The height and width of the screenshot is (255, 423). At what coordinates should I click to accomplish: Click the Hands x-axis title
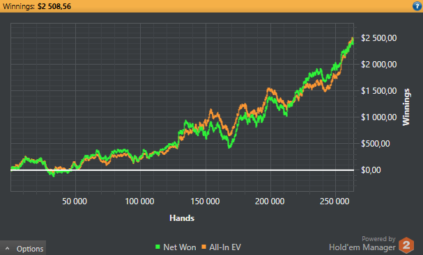pos(182,218)
